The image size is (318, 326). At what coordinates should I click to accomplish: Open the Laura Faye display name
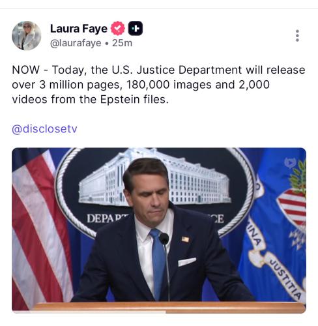[x=79, y=29]
